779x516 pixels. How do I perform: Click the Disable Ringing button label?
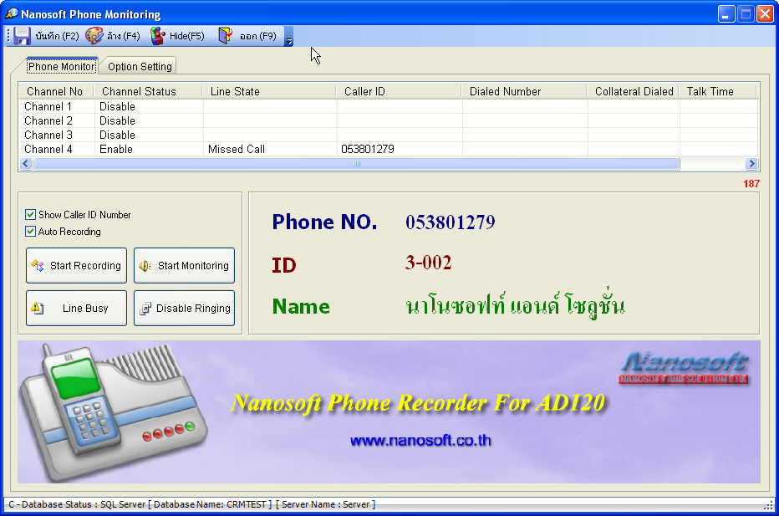coord(193,309)
